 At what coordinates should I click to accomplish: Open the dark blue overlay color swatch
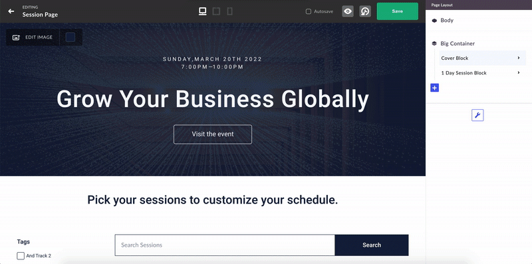tap(70, 37)
